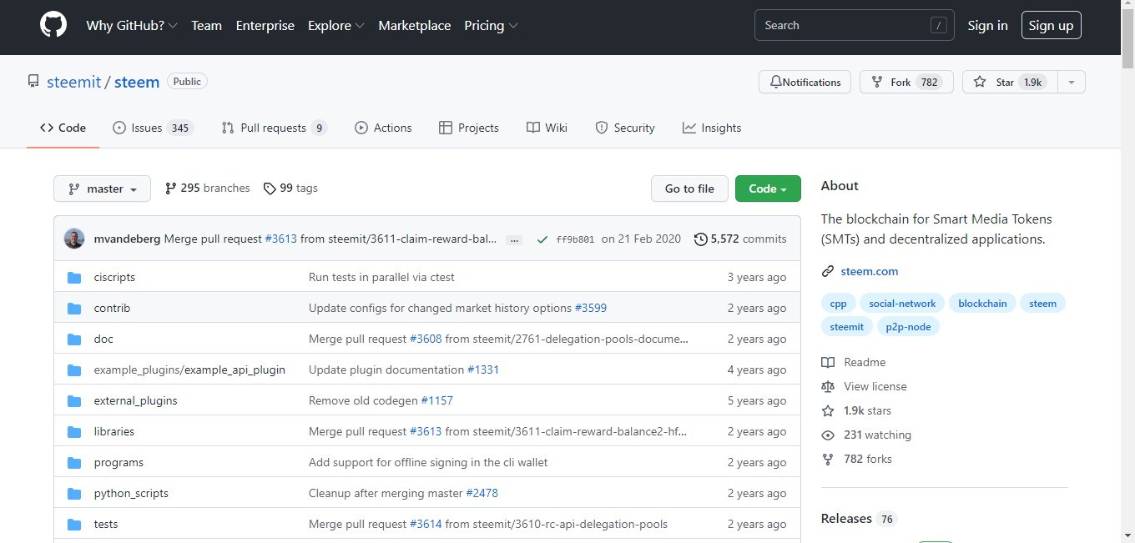
Task: Click the cpp topic tag
Action: 838,304
